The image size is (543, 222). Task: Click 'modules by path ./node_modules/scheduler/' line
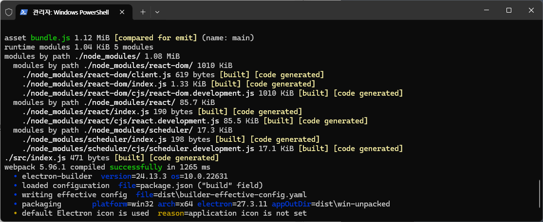(123, 130)
